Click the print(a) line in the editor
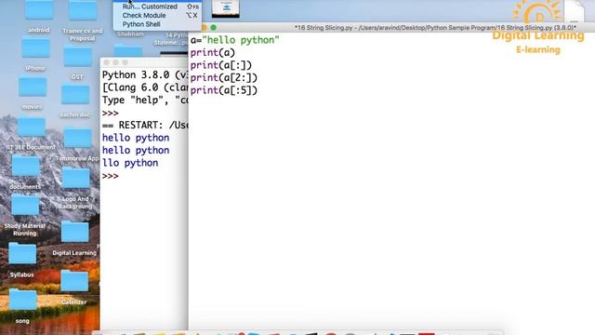 (x=213, y=52)
